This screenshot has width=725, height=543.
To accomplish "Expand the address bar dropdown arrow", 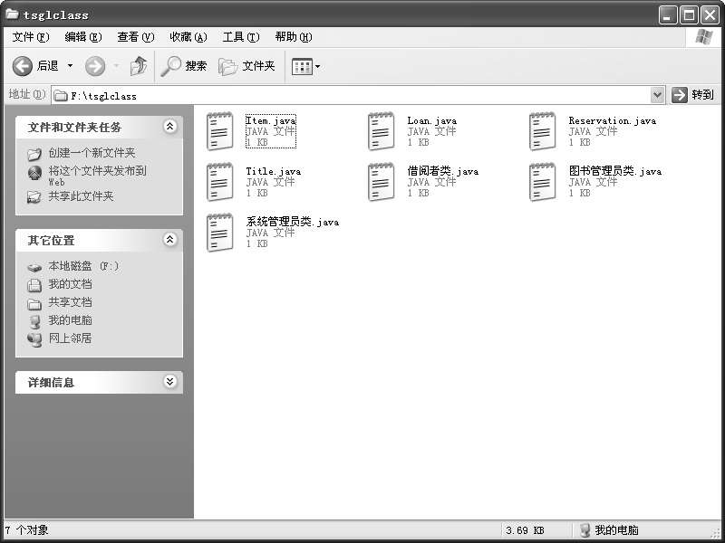I will click(x=657, y=95).
